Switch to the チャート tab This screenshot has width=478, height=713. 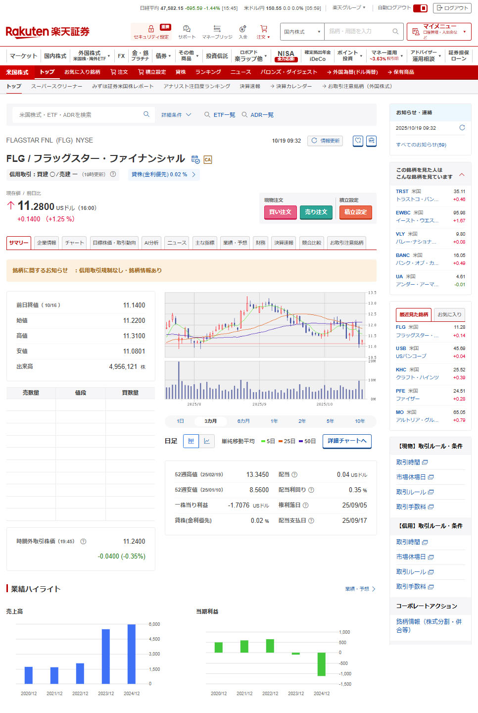pos(75,243)
